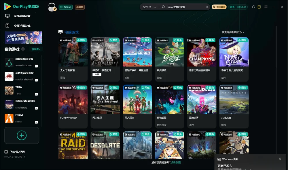
Task: Click the search magnifier icon
Action: point(163,7)
